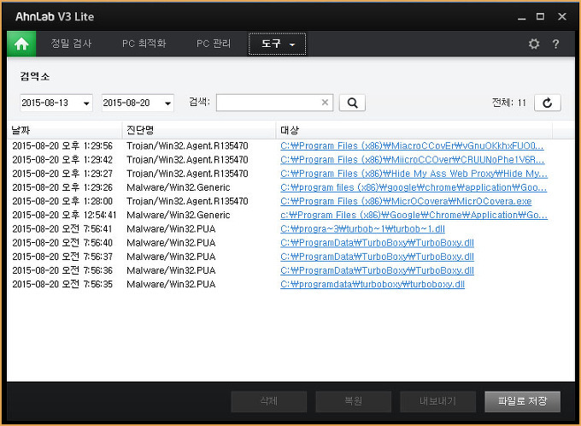
Task: Clear the search field with X
Action: (325, 103)
